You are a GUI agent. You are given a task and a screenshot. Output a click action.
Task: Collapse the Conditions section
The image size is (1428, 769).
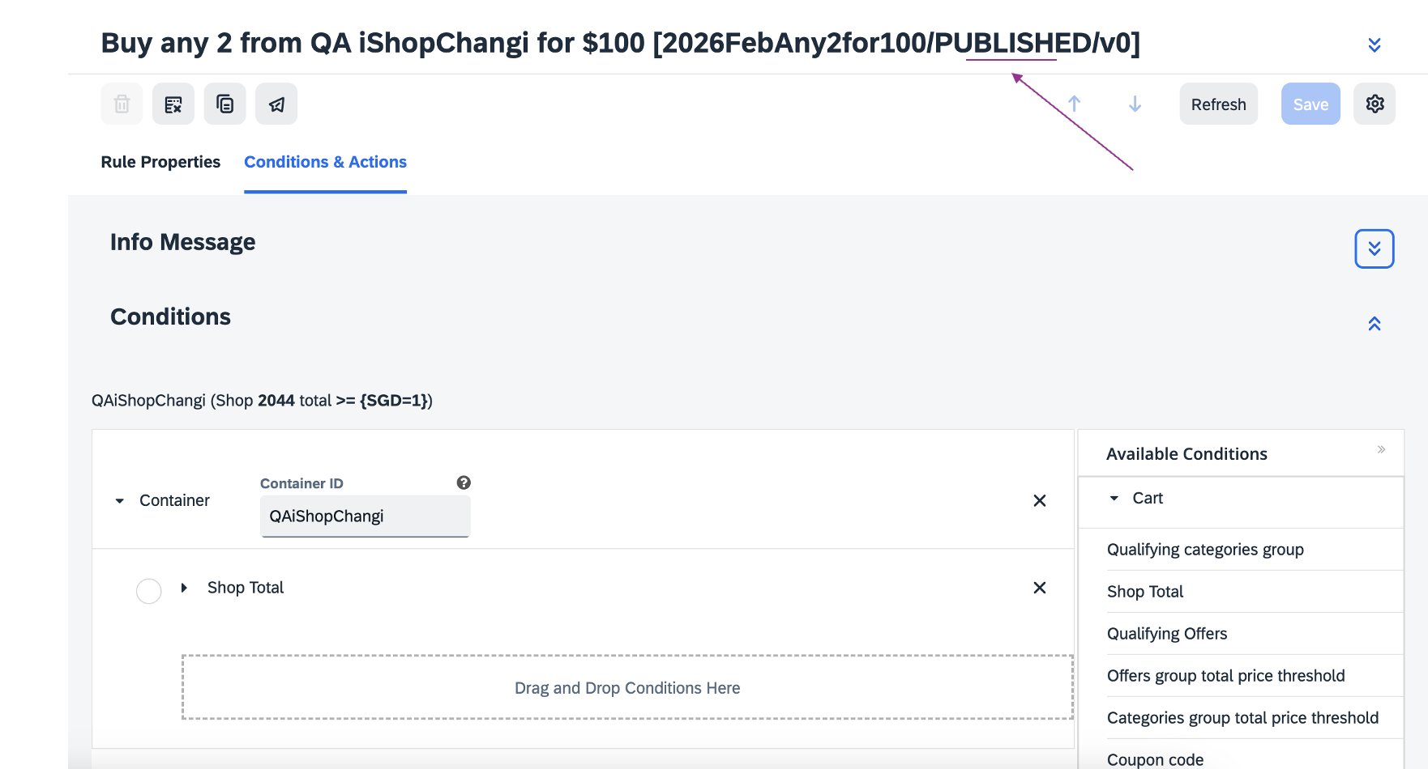(1375, 324)
